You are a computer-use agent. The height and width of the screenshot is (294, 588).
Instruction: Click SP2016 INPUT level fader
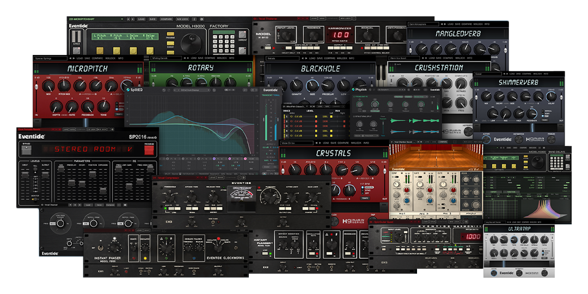(25, 175)
